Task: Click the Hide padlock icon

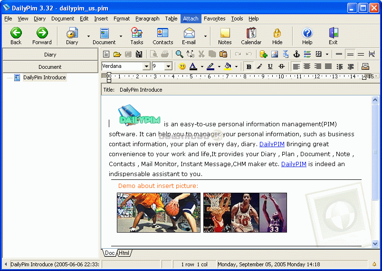Action: [277, 33]
